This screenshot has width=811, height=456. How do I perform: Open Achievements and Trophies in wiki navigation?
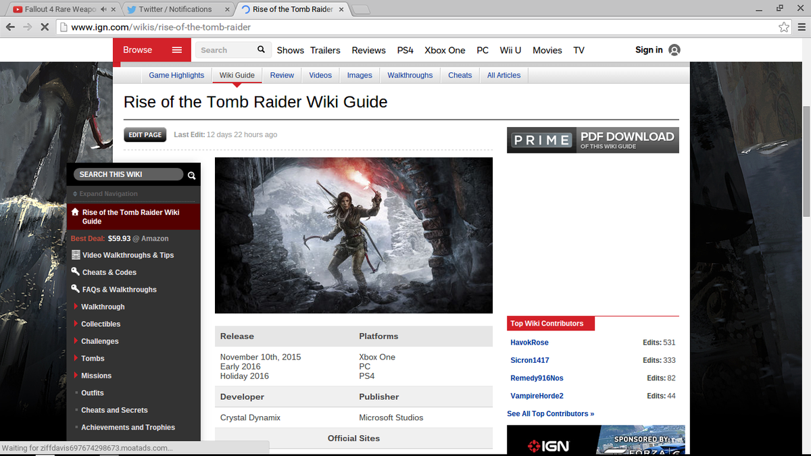coord(128,427)
